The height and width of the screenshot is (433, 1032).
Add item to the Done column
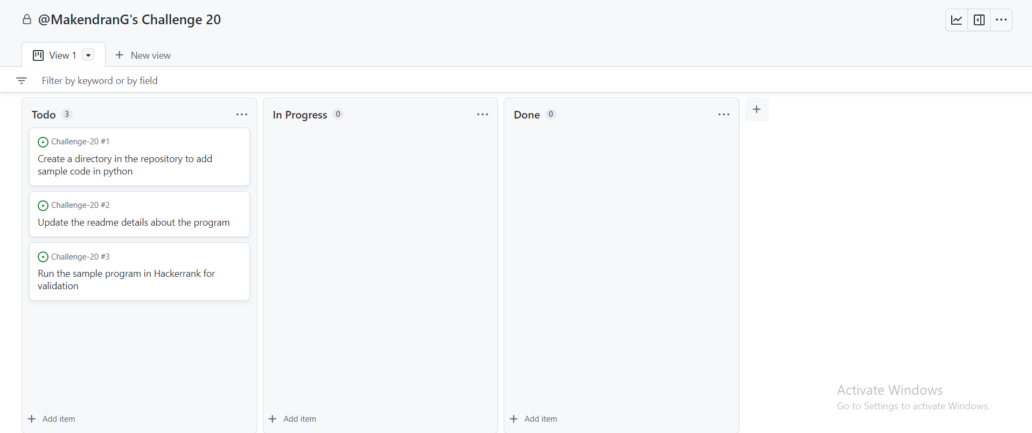[534, 419]
